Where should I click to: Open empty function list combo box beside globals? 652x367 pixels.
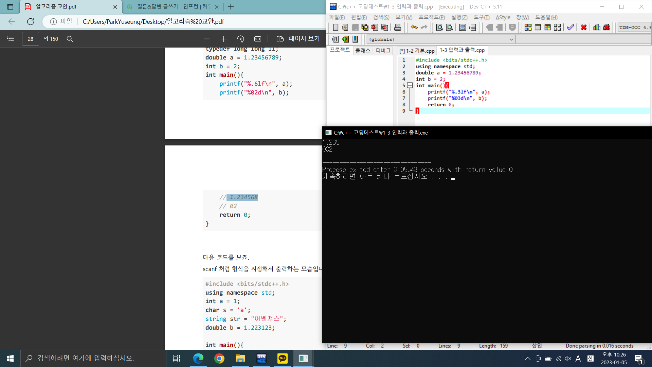click(583, 39)
